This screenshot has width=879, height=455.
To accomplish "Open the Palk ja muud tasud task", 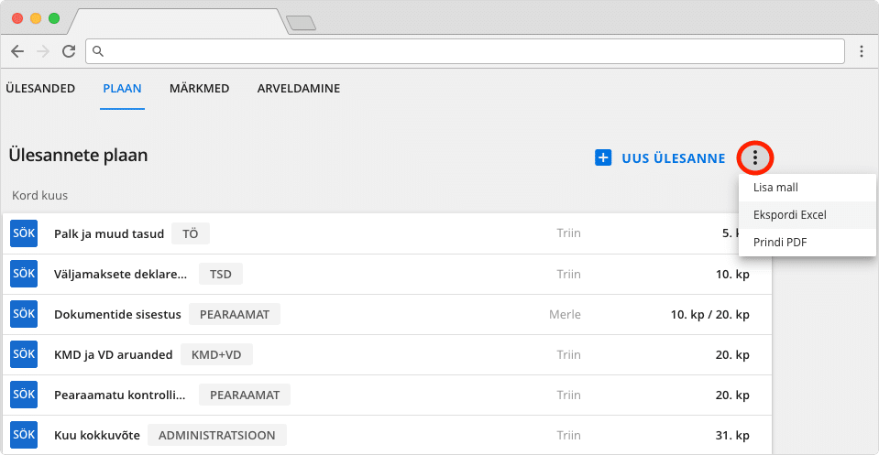I will [109, 234].
